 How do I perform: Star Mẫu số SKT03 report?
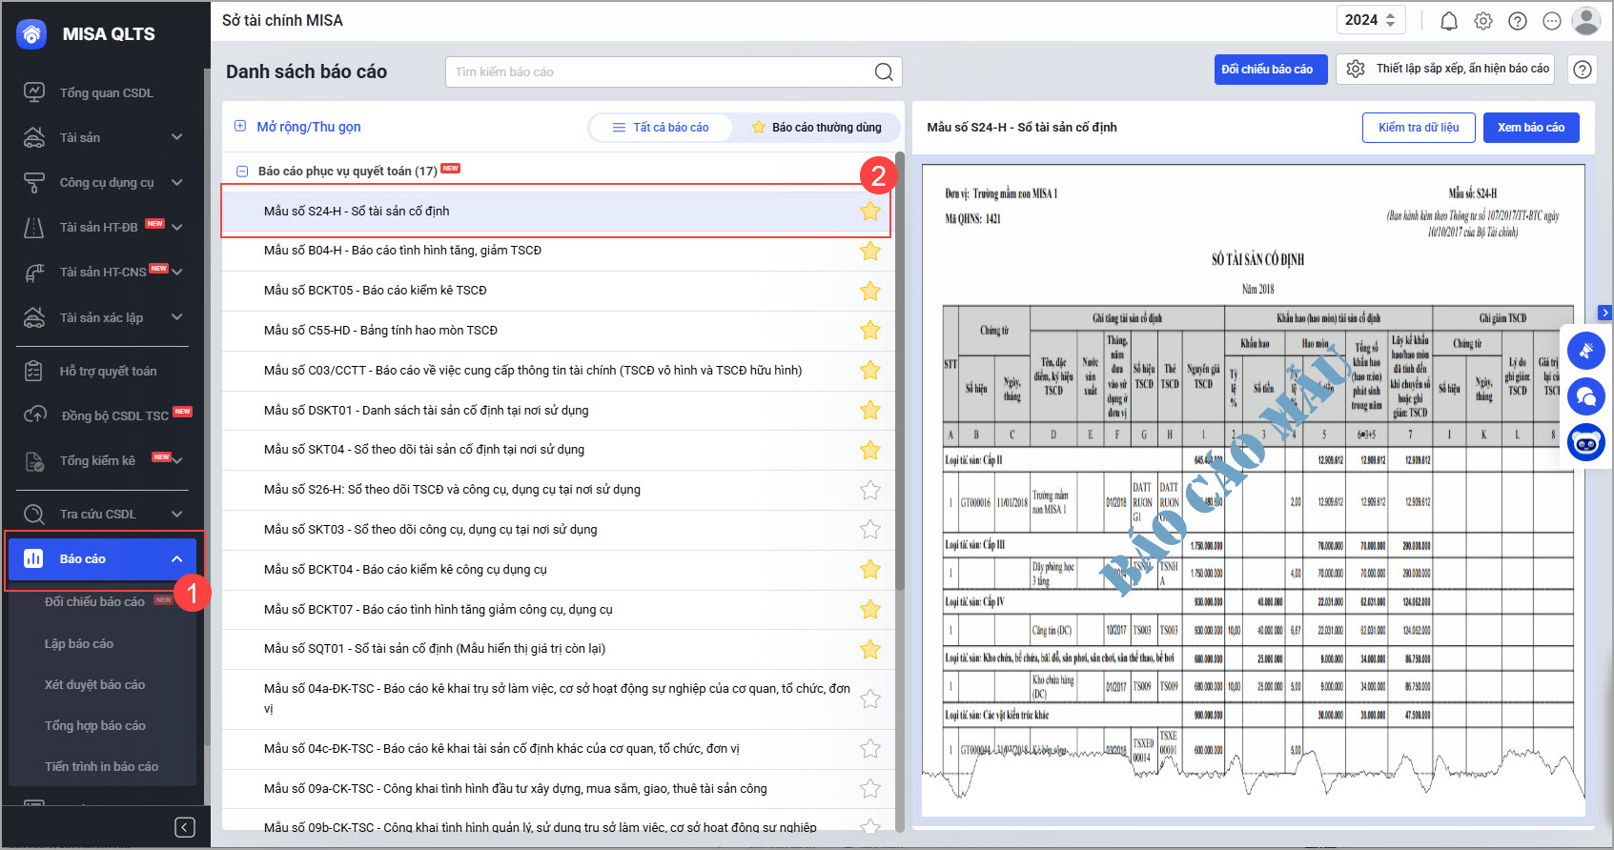pyautogui.click(x=870, y=530)
